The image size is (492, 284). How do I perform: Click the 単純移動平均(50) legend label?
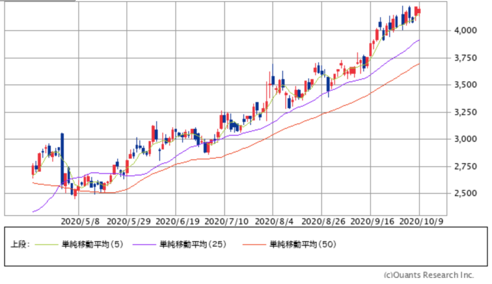point(303,244)
